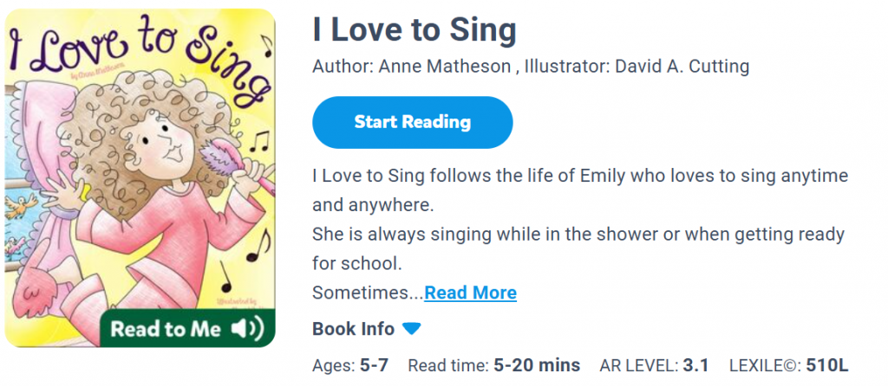This screenshot has width=888, height=386.
Task: Click the I Love to Sing heading
Action: click(415, 31)
